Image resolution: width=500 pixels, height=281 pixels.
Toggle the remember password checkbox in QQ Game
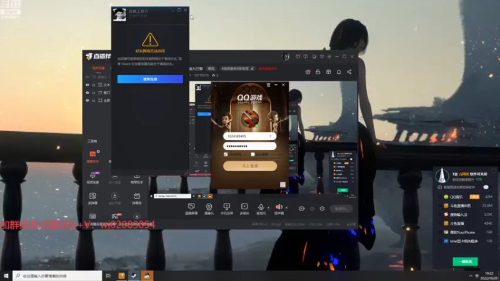click(226, 154)
